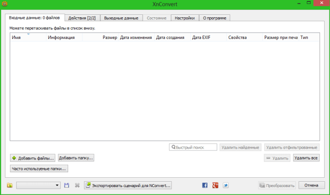Sort by Дата изменения column header
Image resolution: width=330 pixels, height=195 pixels.
[136, 38]
